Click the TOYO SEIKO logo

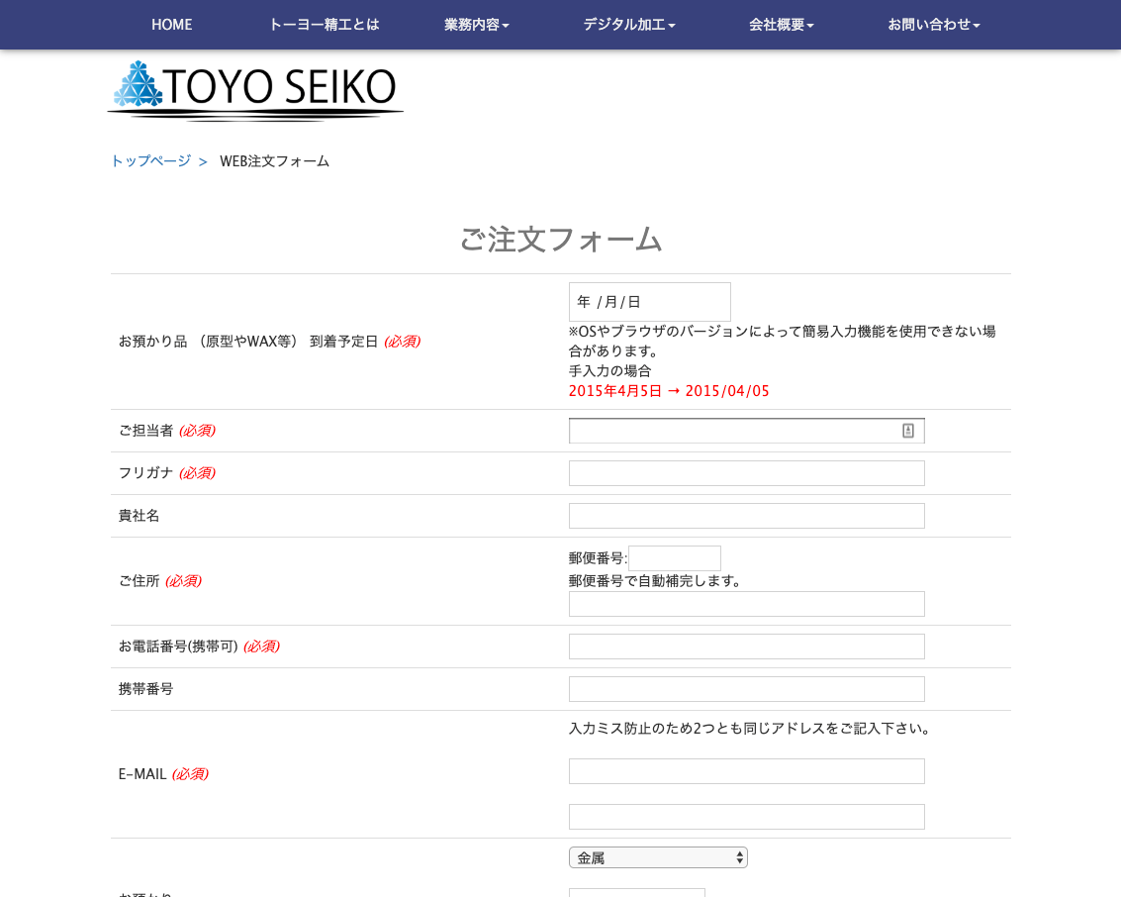[256, 90]
